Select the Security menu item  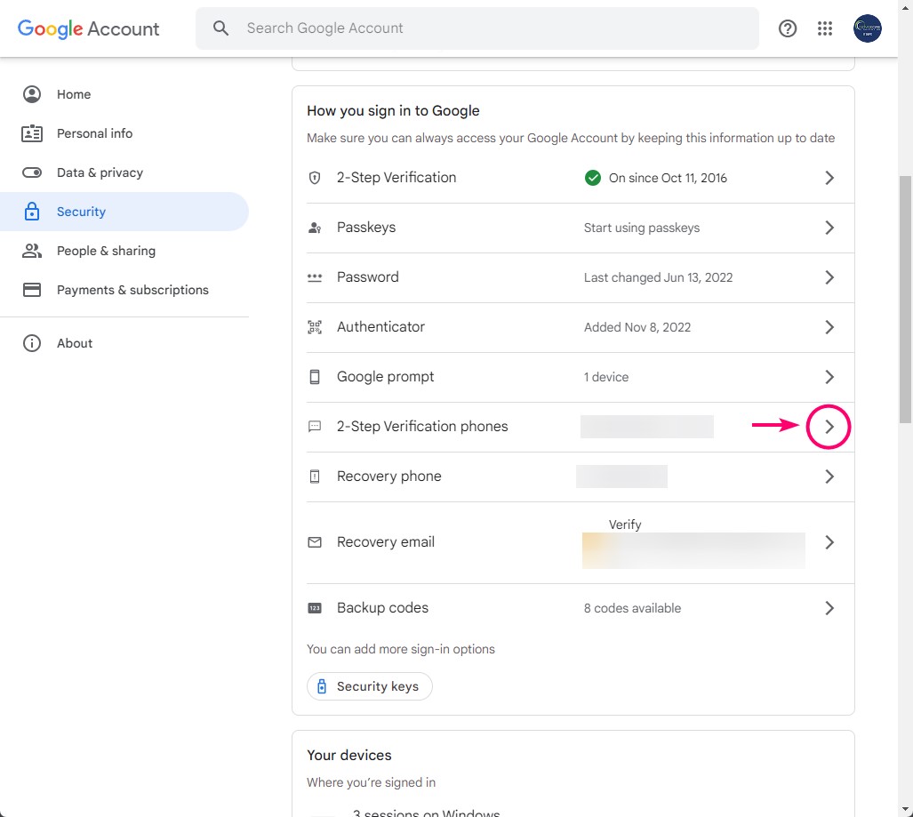click(124, 212)
